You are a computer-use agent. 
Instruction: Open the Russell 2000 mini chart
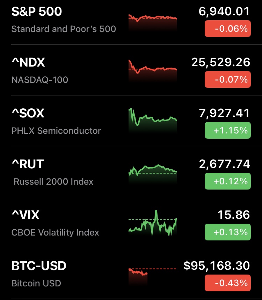153,172
